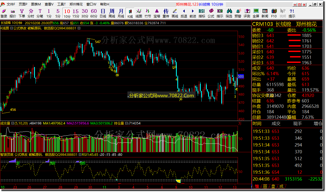Switch to 分时 intraday chart view

(31, 13)
